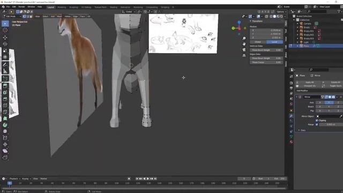Select the Bevel tool
This screenshot has width=343, height=193.
click(x=5, y=99)
